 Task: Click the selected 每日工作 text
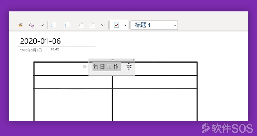coord(106,67)
